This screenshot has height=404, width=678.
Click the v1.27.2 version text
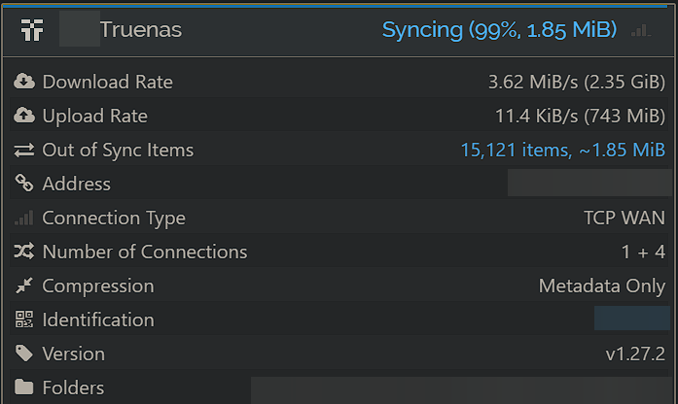[635, 353]
